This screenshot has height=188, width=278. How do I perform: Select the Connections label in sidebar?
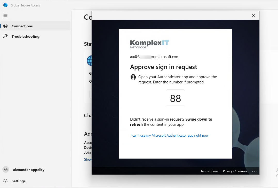click(22, 26)
